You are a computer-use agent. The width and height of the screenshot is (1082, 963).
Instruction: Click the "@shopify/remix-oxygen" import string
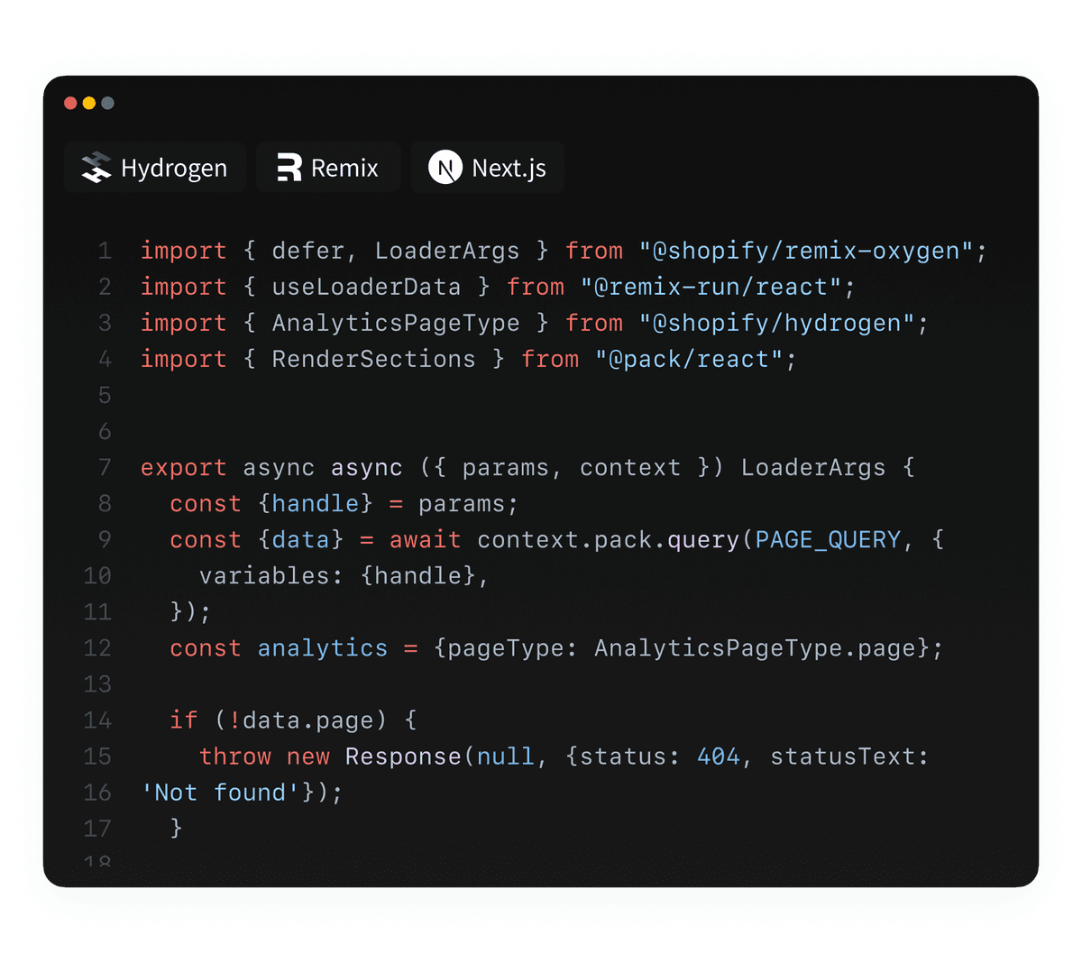[806, 251]
